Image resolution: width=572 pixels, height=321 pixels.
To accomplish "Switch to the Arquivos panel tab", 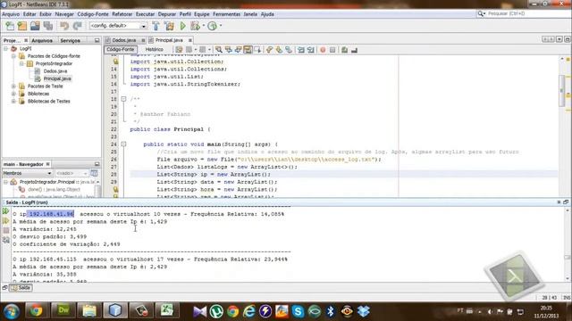I will [42, 40].
